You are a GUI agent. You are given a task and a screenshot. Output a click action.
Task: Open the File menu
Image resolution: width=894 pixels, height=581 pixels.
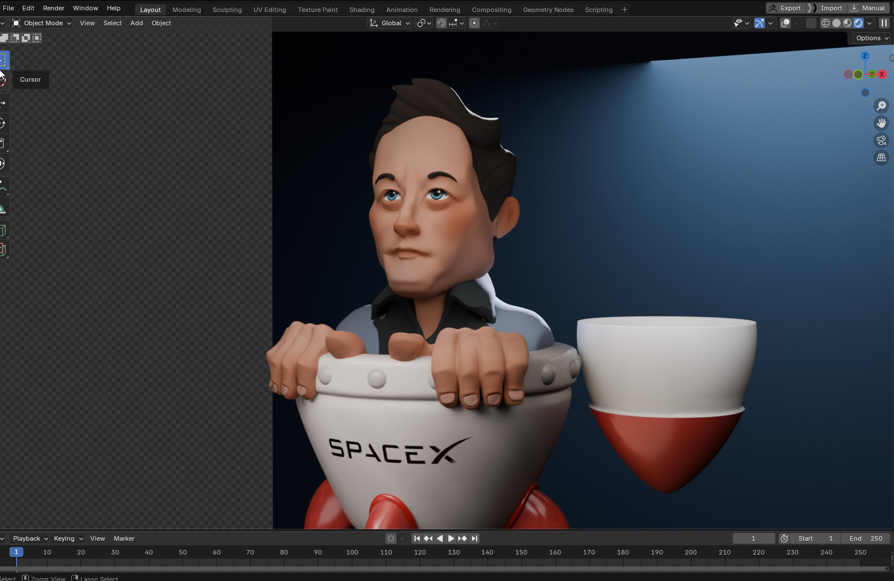pyautogui.click(x=8, y=8)
